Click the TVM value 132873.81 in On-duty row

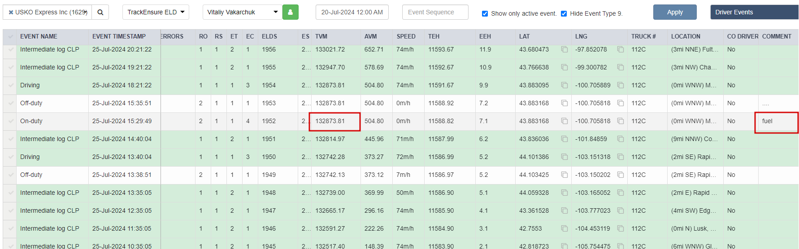coord(330,121)
